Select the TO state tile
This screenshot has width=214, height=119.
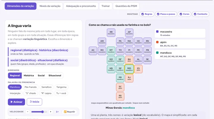[x=120, y=51]
